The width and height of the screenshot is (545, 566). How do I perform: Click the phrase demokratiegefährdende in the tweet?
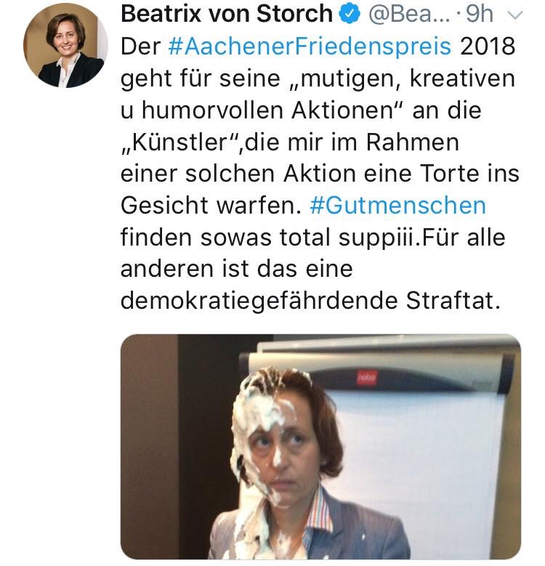tap(259, 301)
